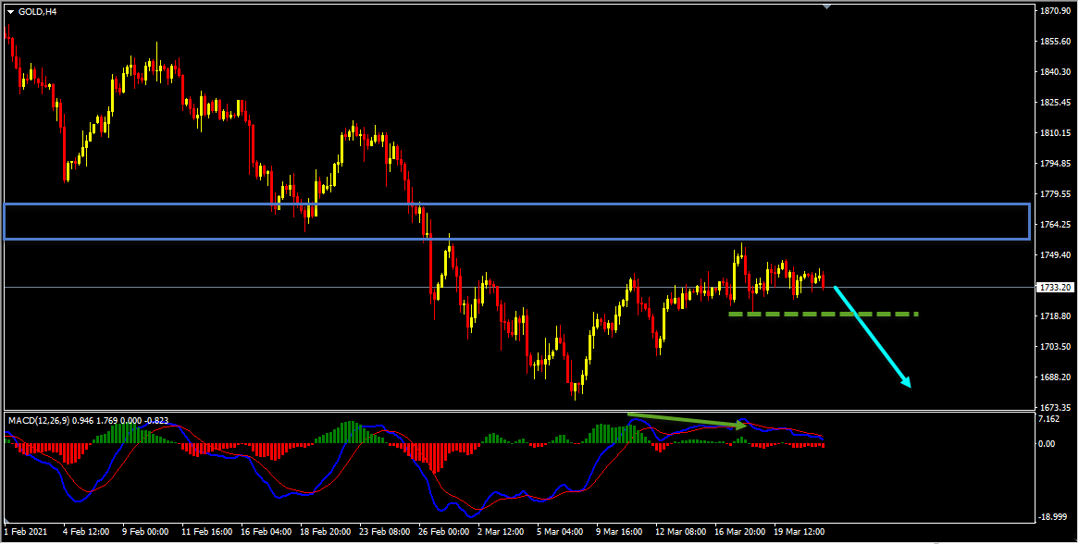Click the 1779.55 price axis label
Screen dimensions: 1079x544
coord(1055,194)
